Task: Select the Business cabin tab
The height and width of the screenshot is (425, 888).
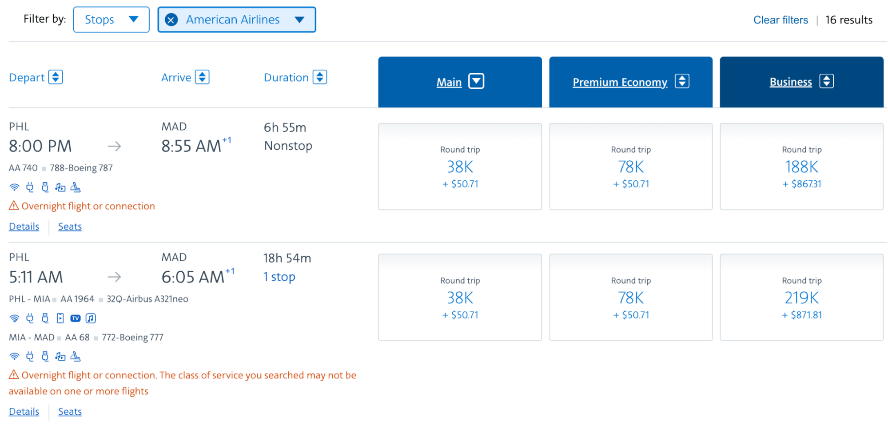Action: click(790, 82)
